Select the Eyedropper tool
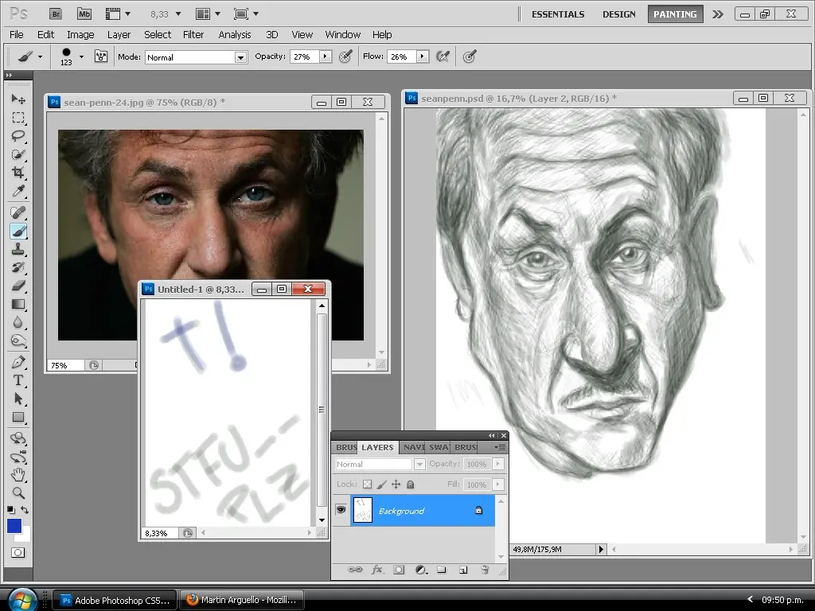815x611 pixels. 18,191
